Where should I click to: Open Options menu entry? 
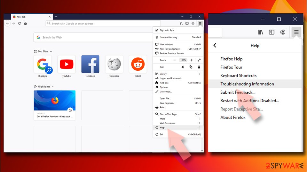click(178, 87)
